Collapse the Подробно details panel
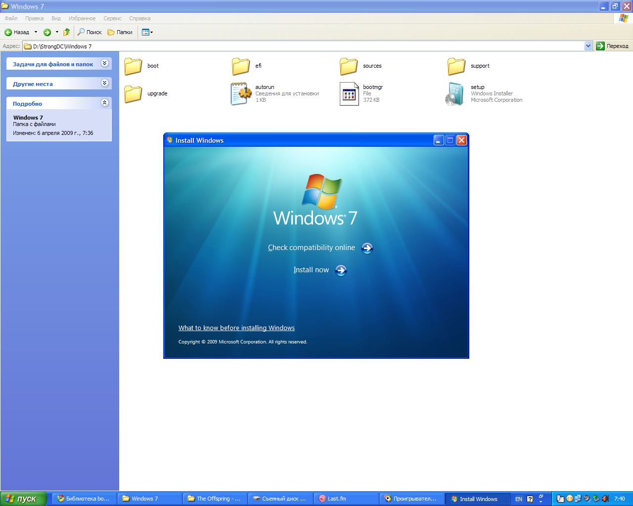Viewport: 633px width, 506px height. point(104,103)
